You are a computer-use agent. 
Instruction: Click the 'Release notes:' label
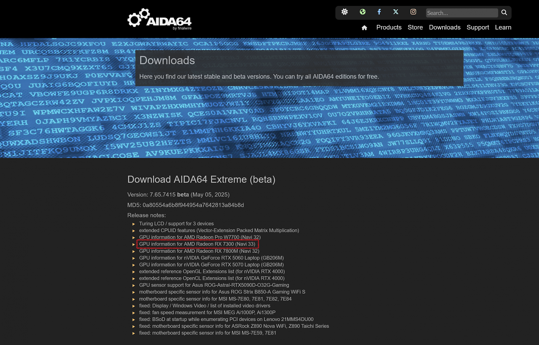(x=147, y=215)
